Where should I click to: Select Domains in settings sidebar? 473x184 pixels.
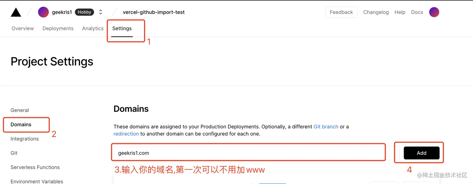tap(21, 124)
